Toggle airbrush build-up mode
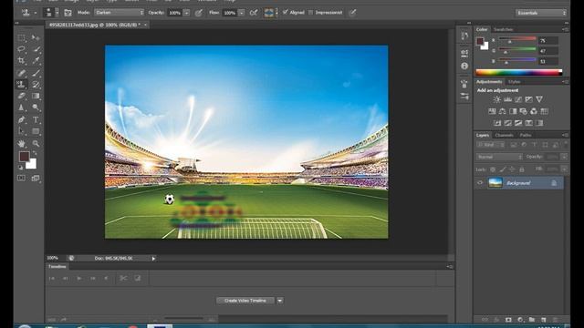 coord(254,13)
